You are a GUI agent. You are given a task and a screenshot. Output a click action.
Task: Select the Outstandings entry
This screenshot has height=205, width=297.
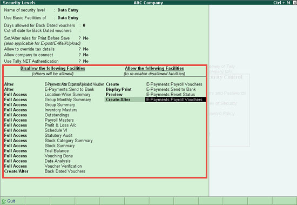pyautogui.click(x=57, y=115)
